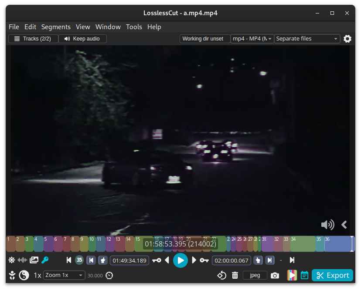Screen dimensions: 361x290
Task: Open the Segments menu
Action: point(56,27)
